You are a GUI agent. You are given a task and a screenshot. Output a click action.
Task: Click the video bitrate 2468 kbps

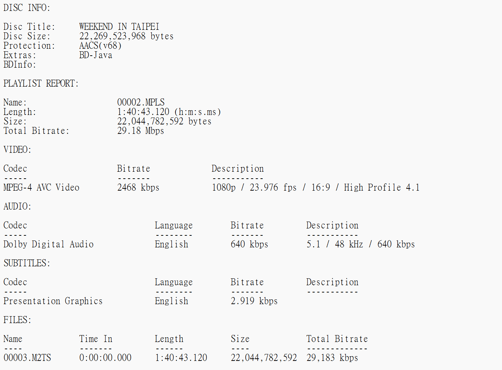(x=138, y=187)
